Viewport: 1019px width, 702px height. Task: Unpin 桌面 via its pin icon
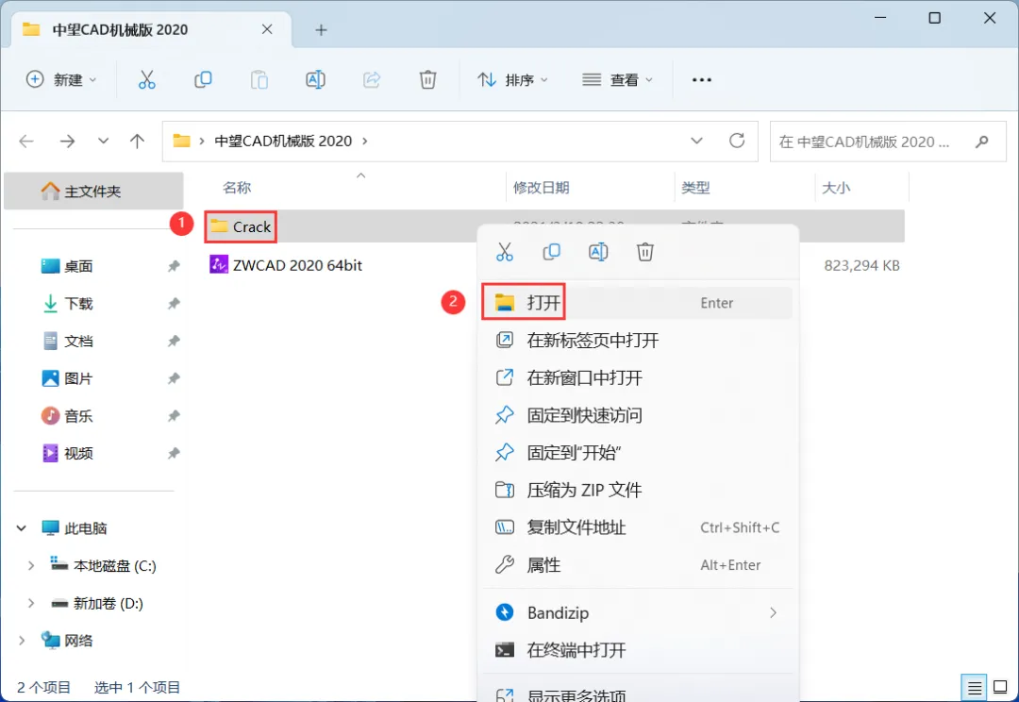[174, 266]
